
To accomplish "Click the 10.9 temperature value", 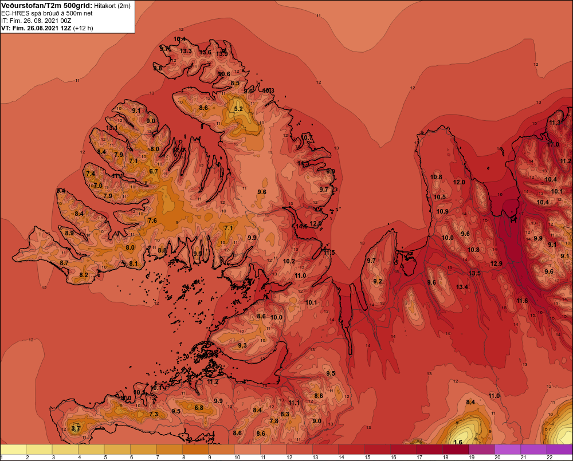I will pos(442,211).
